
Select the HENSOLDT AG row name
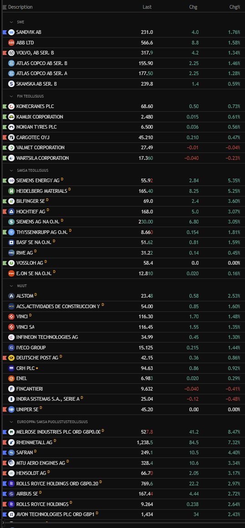(x=31, y=473)
